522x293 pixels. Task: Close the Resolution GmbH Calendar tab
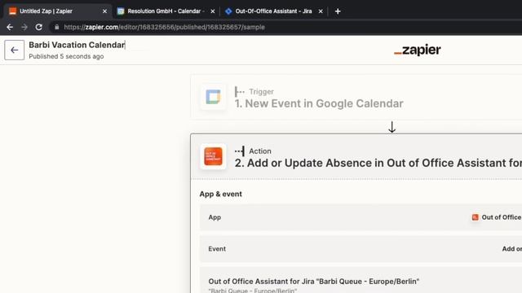(213, 11)
